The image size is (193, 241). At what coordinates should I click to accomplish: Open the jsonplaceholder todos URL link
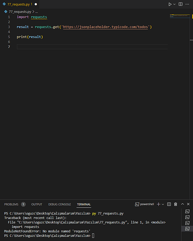tap(105, 27)
